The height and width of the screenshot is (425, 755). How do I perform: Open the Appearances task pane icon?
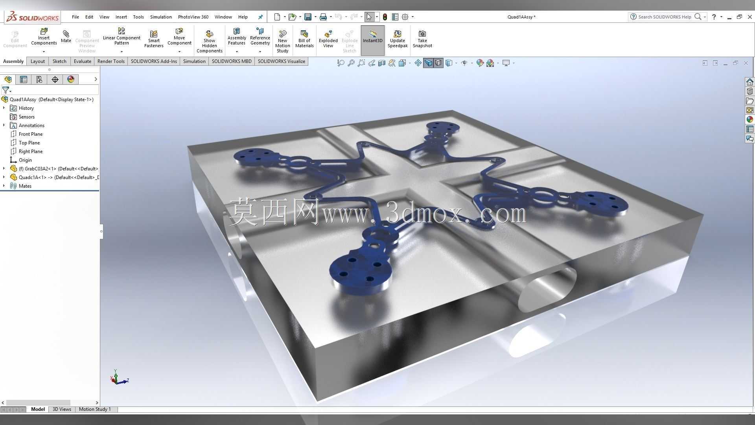click(x=750, y=120)
